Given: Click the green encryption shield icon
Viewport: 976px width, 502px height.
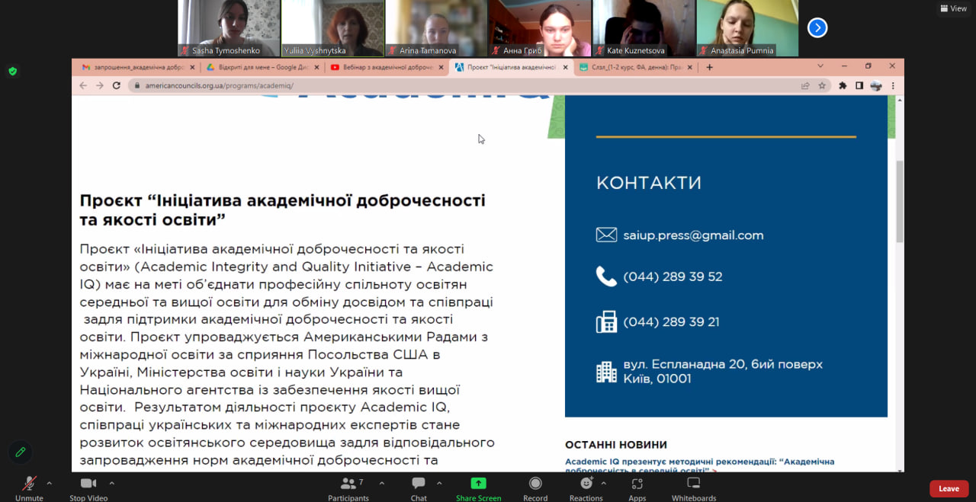Looking at the screenshot, I should pyautogui.click(x=12, y=72).
